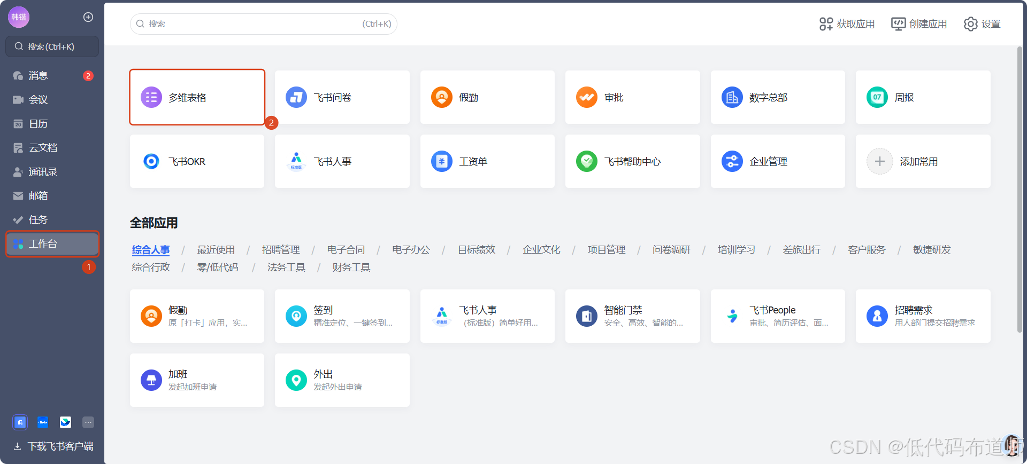Viewport: 1027px width, 464px height.
Task: Open 签到 check-in app card
Action: tap(342, 316)
